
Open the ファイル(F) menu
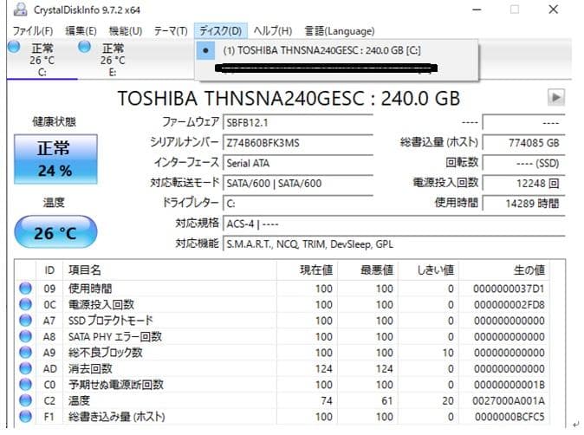click(x=33, y=31)
